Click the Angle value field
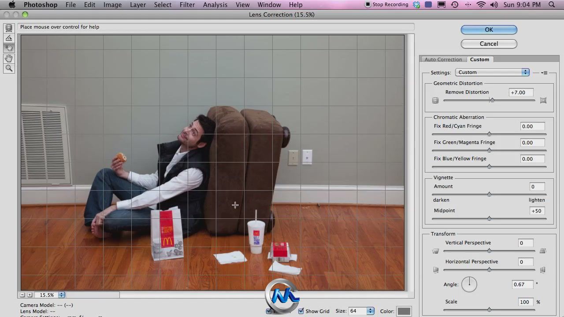564x317 pixels. coord(523,284)
